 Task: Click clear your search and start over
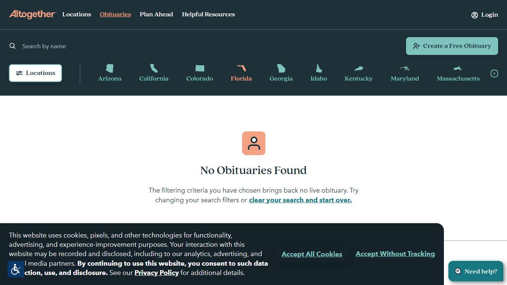coord(300,200)
